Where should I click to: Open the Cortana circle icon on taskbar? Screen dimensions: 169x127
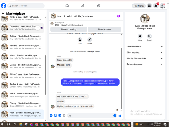click(15, 124)
